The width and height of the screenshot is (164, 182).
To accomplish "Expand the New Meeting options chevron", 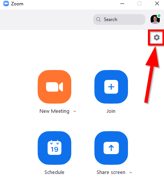I will click(x=75, y=111).
